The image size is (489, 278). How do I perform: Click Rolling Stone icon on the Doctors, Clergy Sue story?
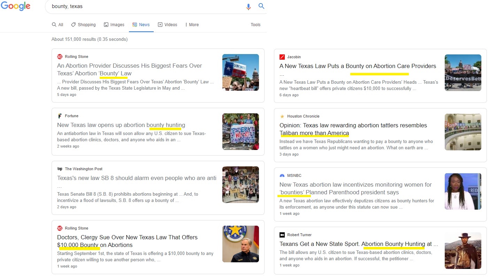tap(60, 228)
